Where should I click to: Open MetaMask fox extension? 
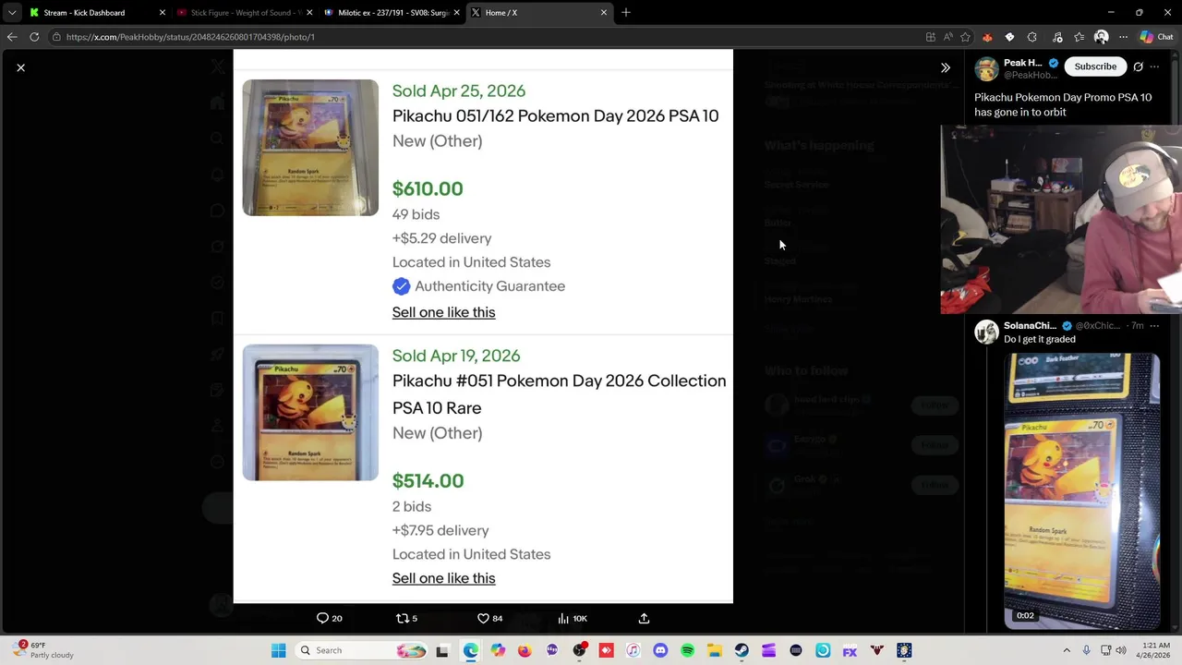tap(987, 37)
